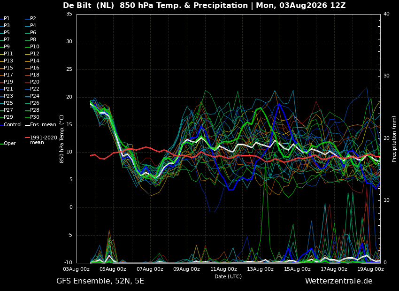Click the P25 legend label
The height and width of the screenshot is (291, 399).
tap(8, 103)
